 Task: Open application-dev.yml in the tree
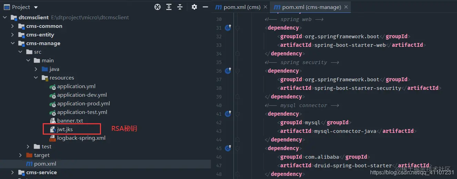point(82,95)
